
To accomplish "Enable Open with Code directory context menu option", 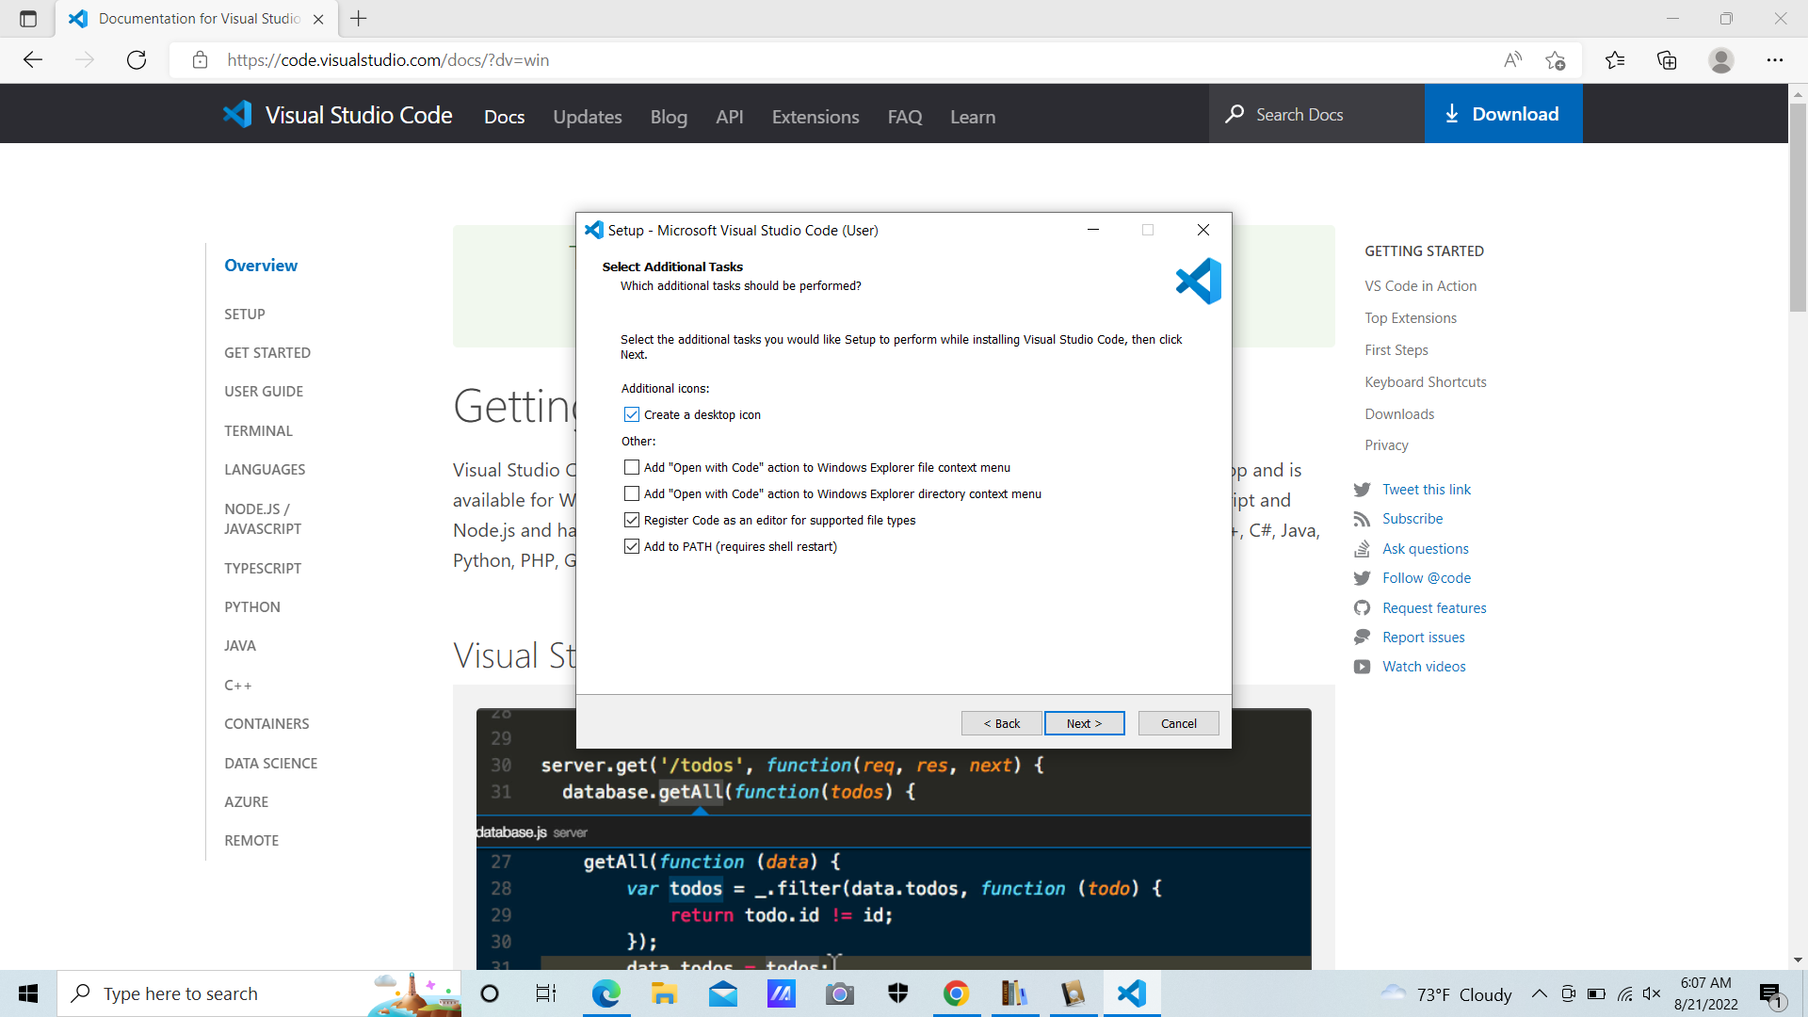I will [x=632, y=493].
